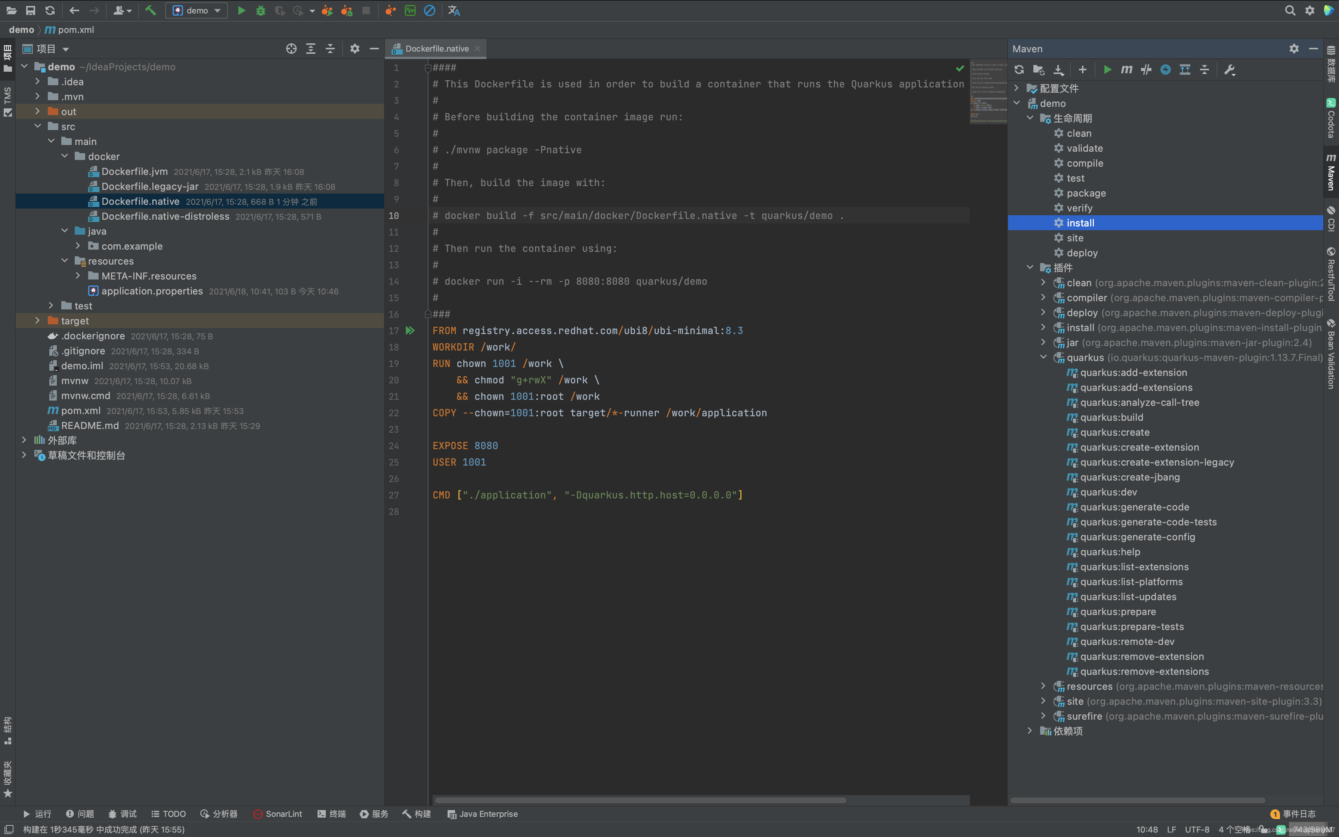Expand the 配置文件 node in the Maven panel
This screenshot has width=1339, height=837.
1017,88
